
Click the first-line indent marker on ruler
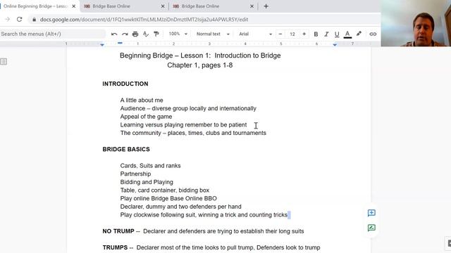coord(120,43)
